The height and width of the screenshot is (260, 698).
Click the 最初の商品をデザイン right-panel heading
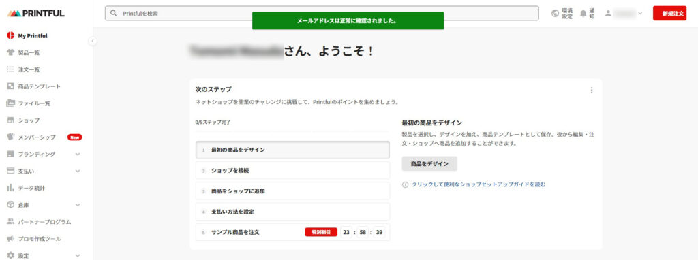tap(431, 123)
